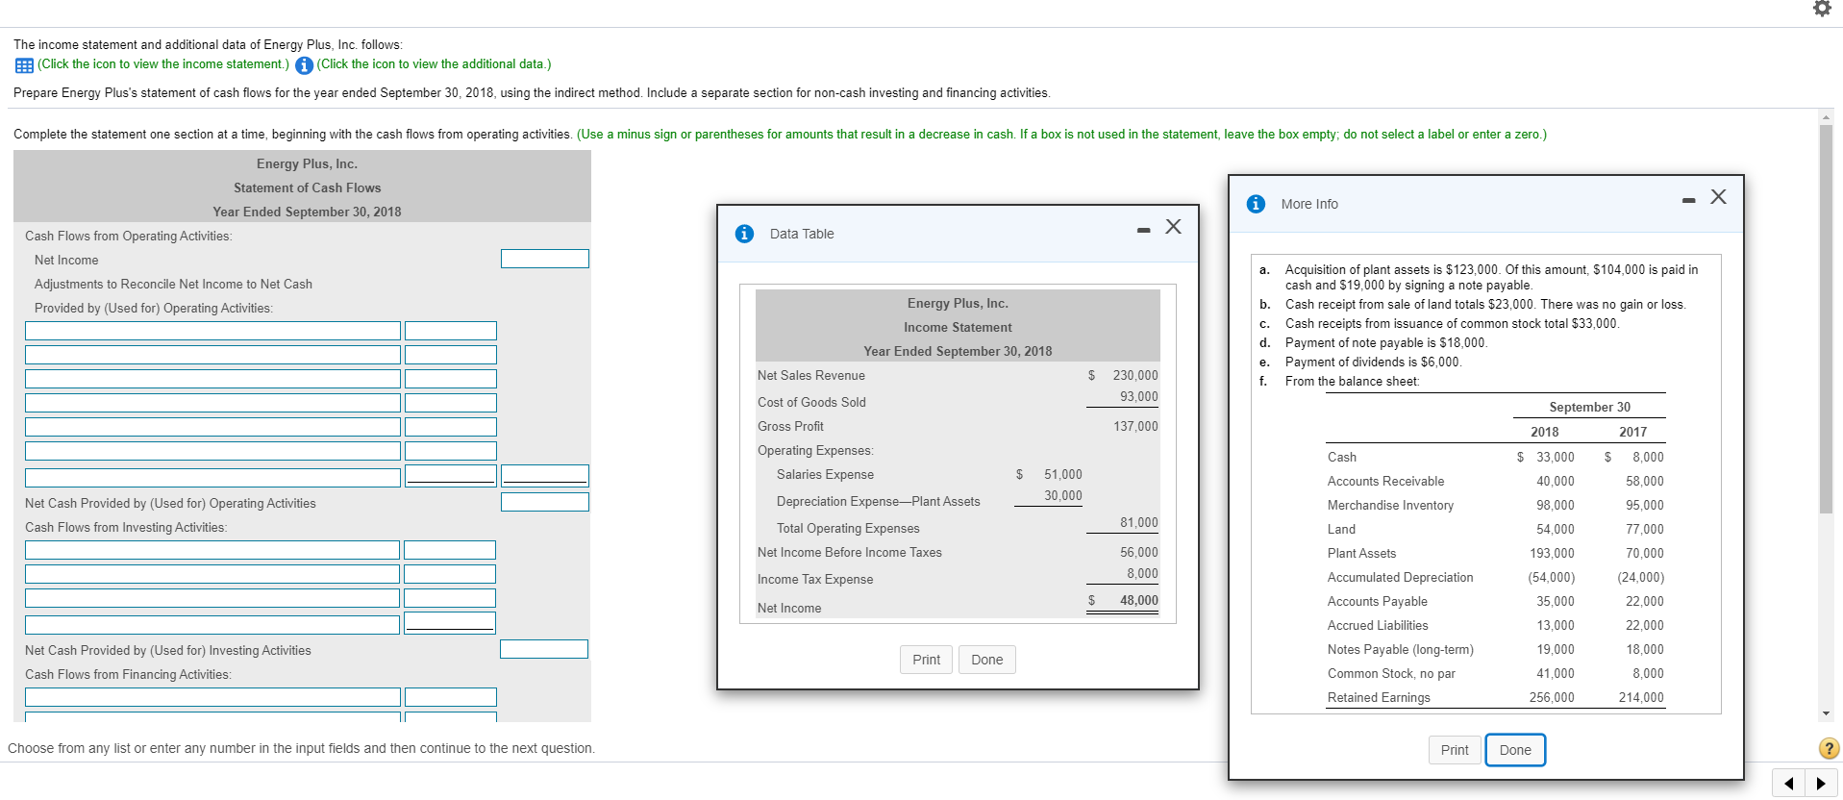Click scroll down arrow of statement scrollbar

tap(1827, 713)
